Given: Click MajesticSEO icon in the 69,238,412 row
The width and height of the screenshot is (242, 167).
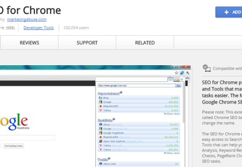Looking at the screenshot, I should coord(101,137).
